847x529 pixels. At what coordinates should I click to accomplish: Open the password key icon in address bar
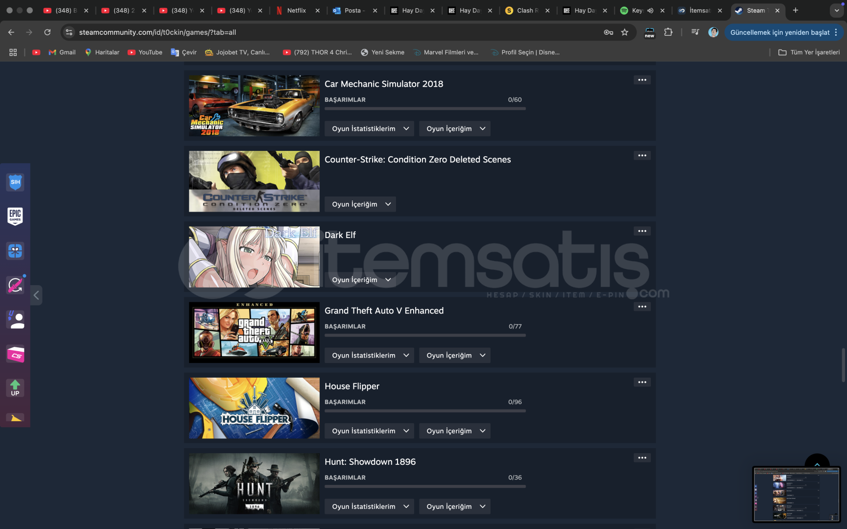(x=608, y=32)
